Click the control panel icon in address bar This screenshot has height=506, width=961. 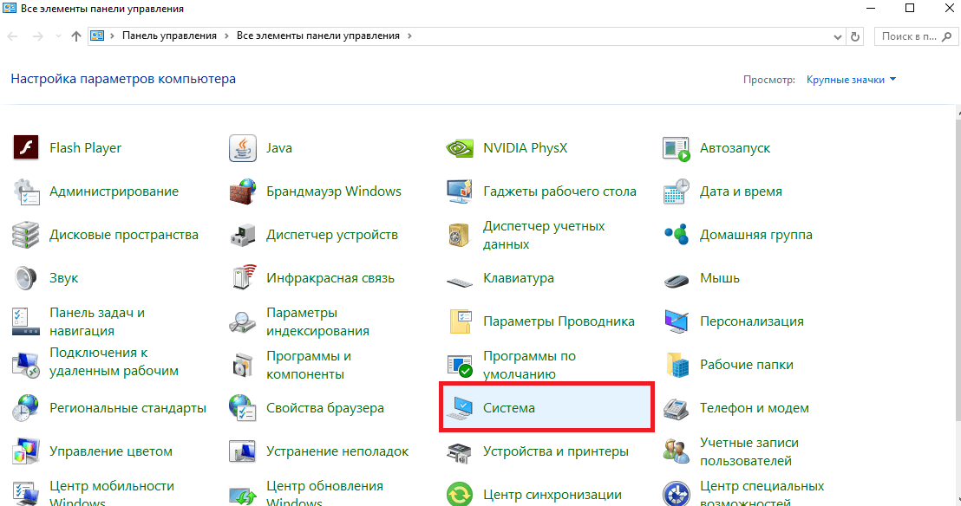click(x=97, y=36)
